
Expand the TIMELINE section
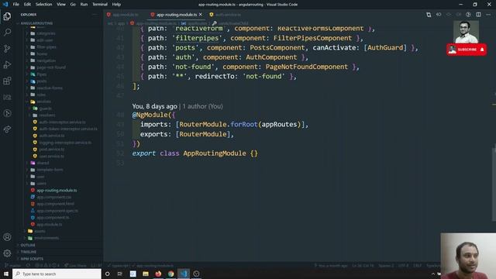29,252
